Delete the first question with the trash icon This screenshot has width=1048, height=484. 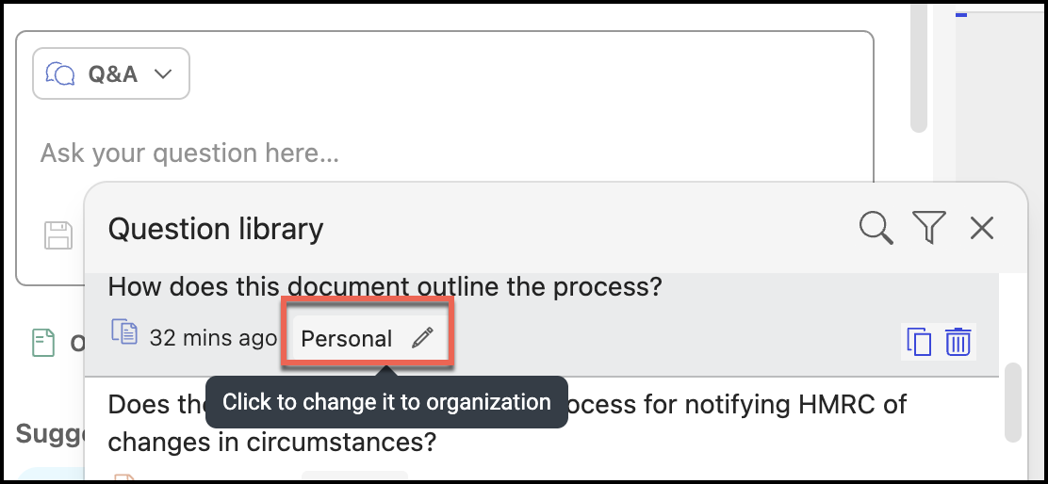(958, 341)
